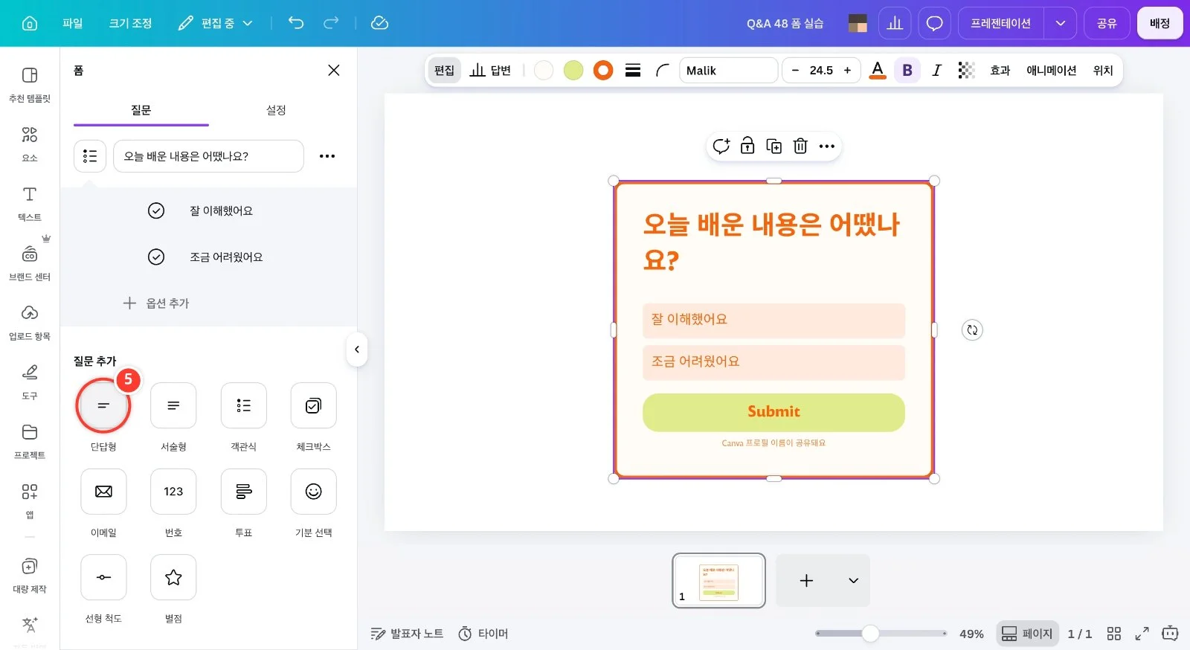Open 프로젝트 sidebar panel
Viewport: 1190px width, 650px height.
pyautogui.click(x=30, y=441)
